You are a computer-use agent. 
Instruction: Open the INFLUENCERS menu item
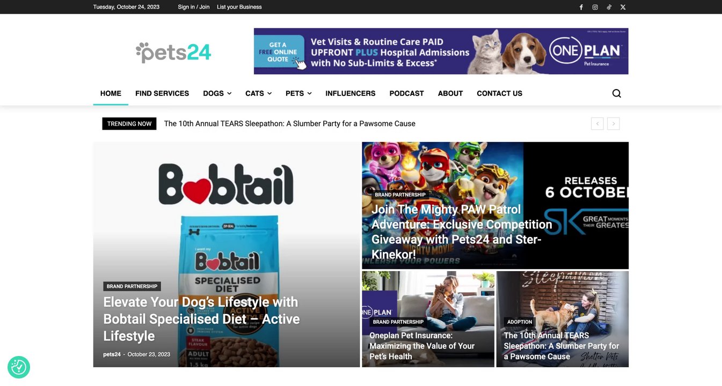pos(351,93)
